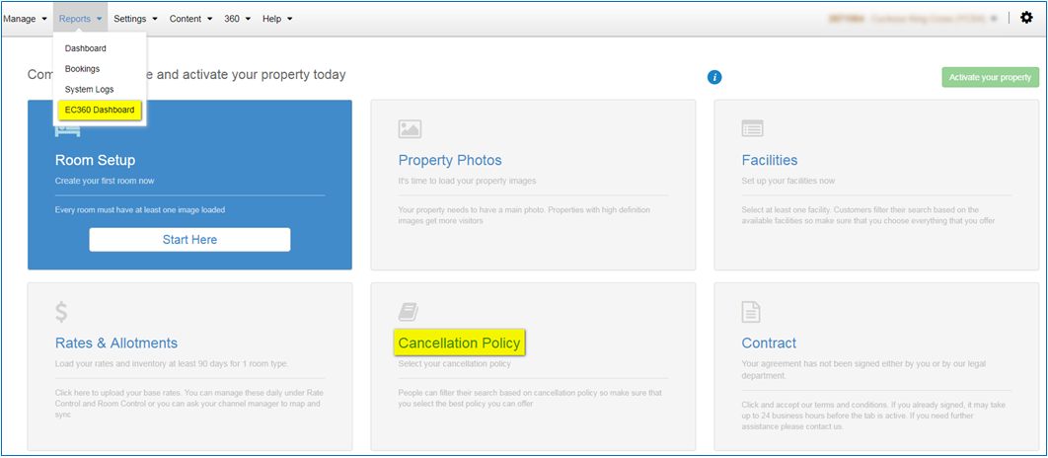Click the blue info icon
The height and width of the screenshot is (458, 1048).
pos(714,78)
